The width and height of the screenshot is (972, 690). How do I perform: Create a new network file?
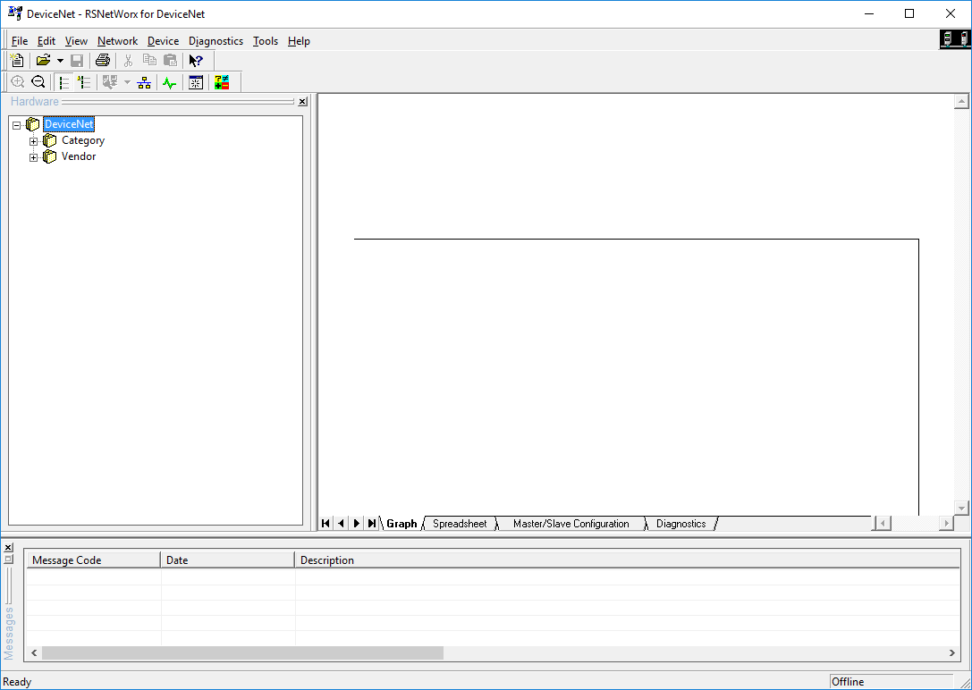pos(17,61)
